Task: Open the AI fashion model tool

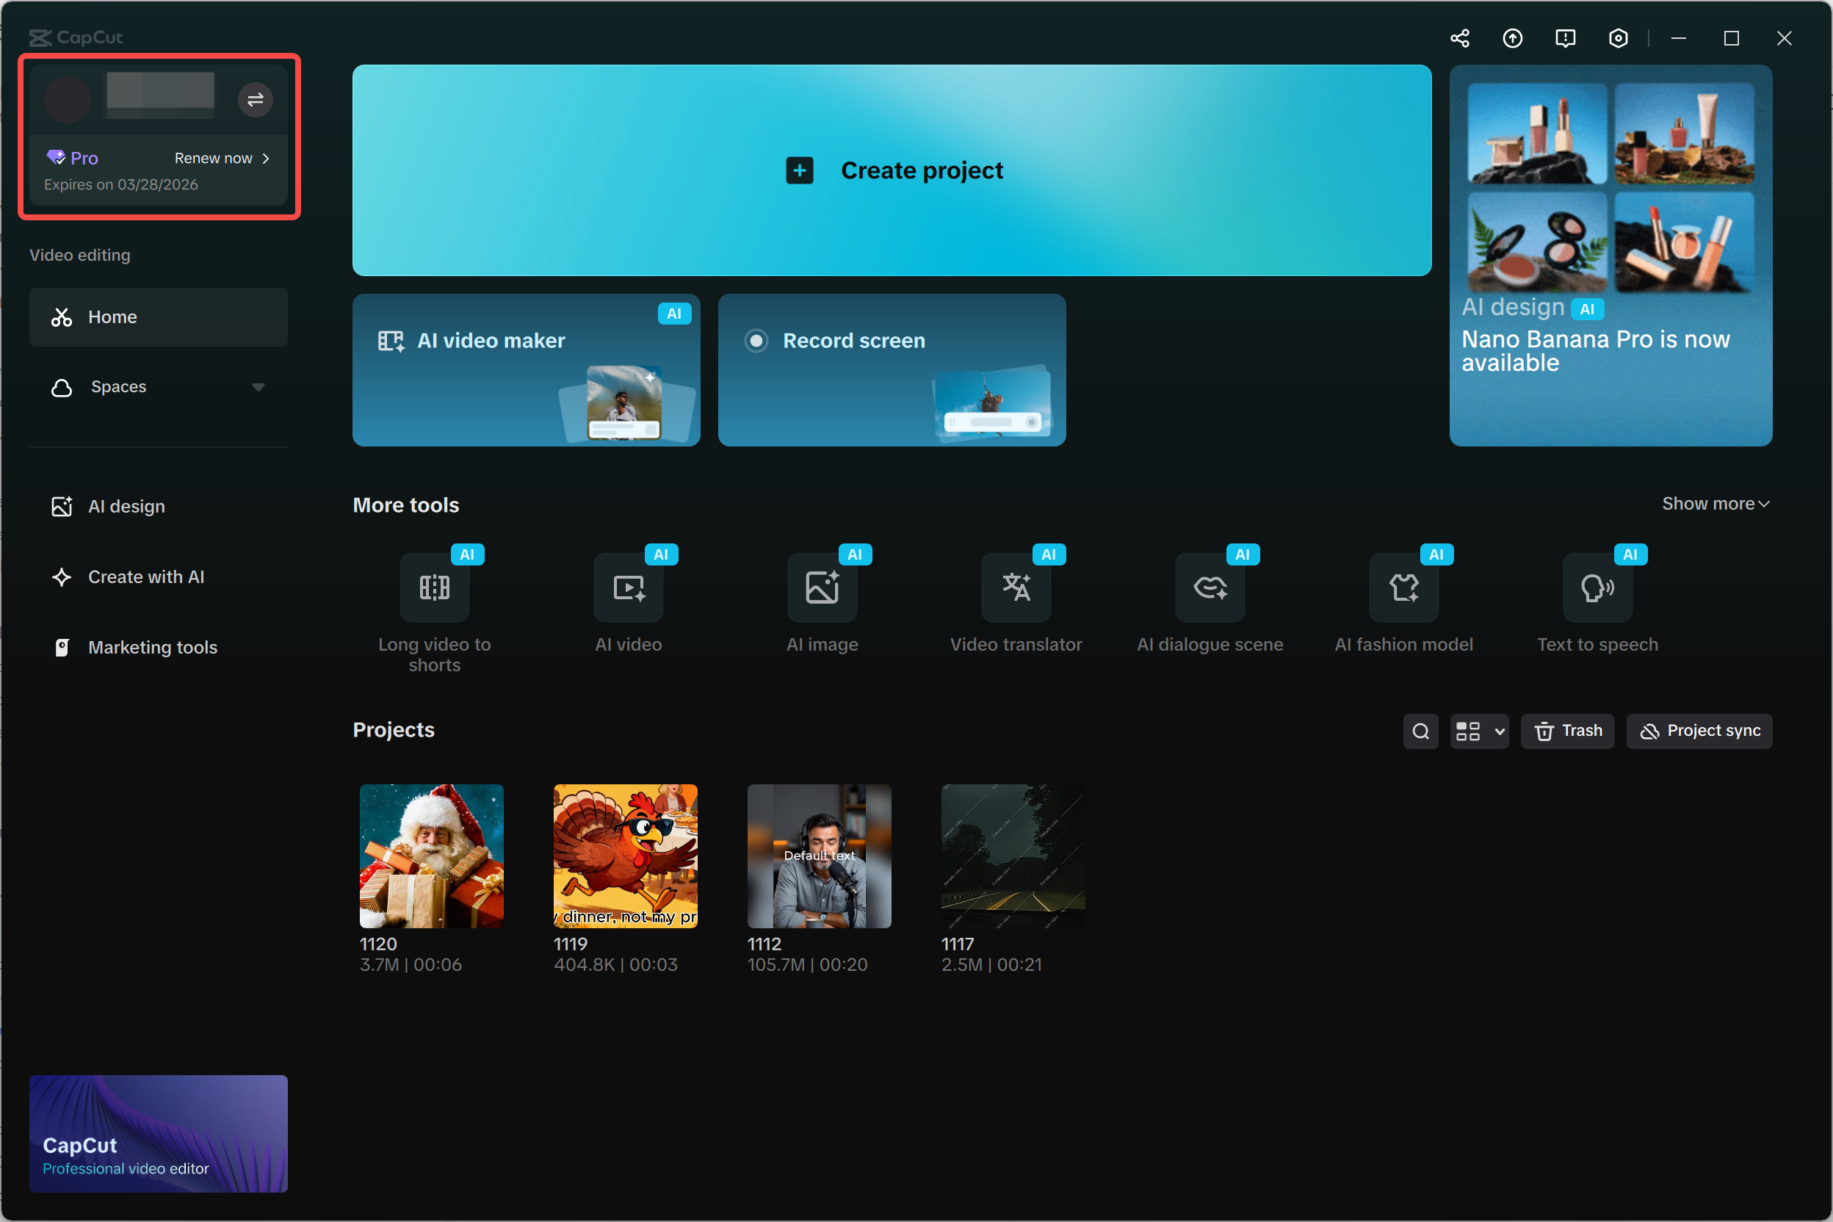Action: click(x=1403, y=588)
